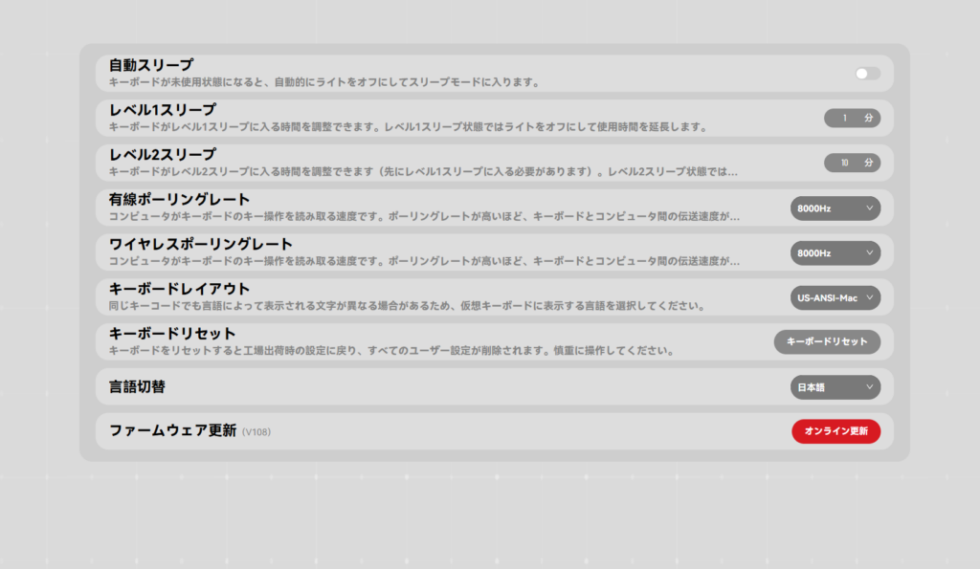Viewport: 980px width, 569px height.
Task: Click the 分 unit label in レベル2スリープ
Action: coord(868,164)
